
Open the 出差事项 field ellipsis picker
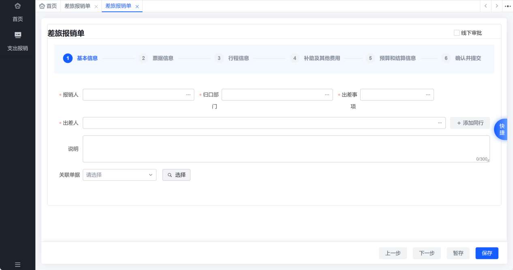(428, 94)
